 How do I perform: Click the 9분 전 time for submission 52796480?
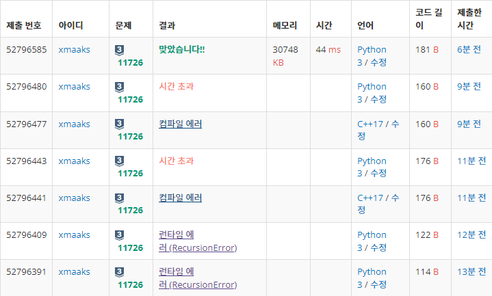coord(469,87)
